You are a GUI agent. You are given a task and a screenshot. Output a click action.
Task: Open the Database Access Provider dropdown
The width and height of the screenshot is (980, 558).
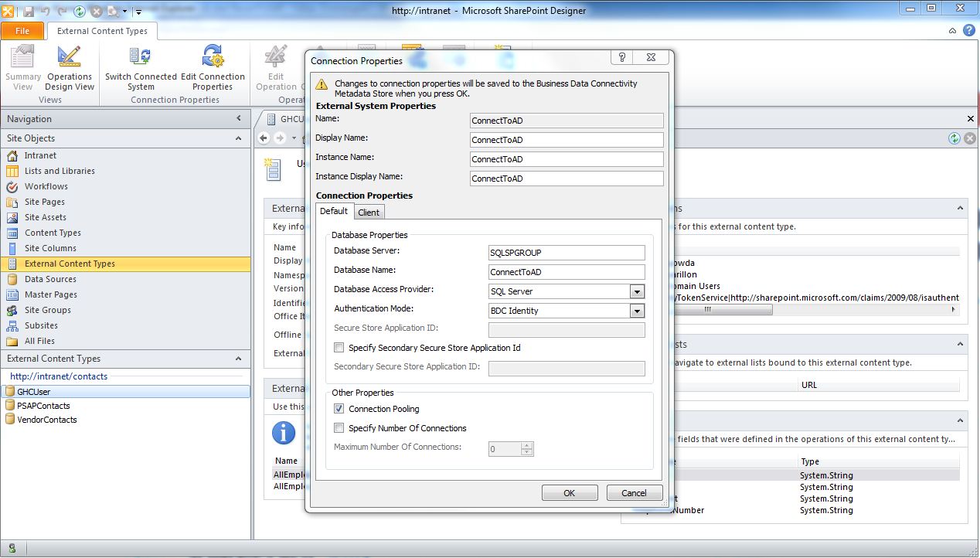pyautogui.click(x=637, y=291)
